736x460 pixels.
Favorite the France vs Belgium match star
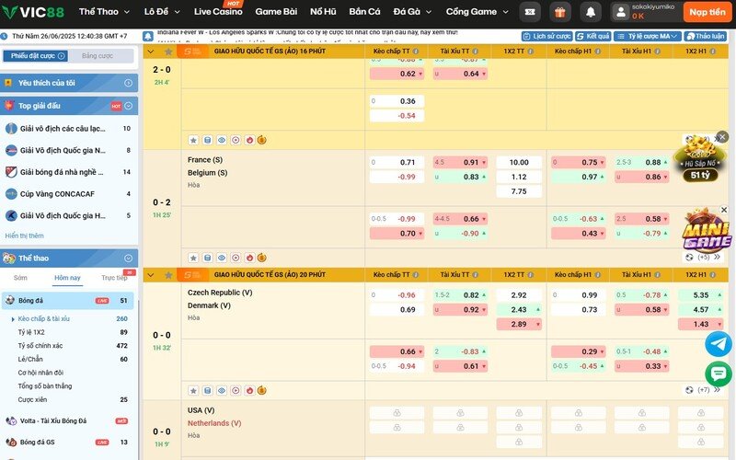coord(193,258)
